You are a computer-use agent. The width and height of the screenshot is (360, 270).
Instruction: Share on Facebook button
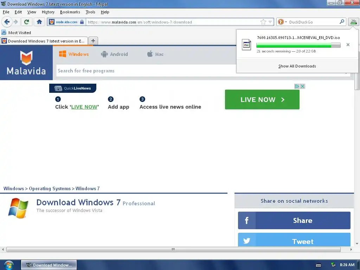(294, 220)
